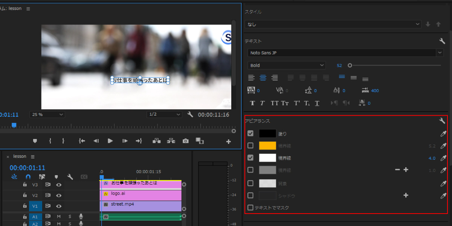Open the zoom level dropdown showing 25 %
The height and width of the screenshot is (226, 452).
click(x=47, y=115)
